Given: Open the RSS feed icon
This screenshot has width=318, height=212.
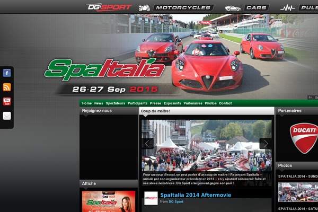Looking at the screenshot, I should tap(7, 87).
